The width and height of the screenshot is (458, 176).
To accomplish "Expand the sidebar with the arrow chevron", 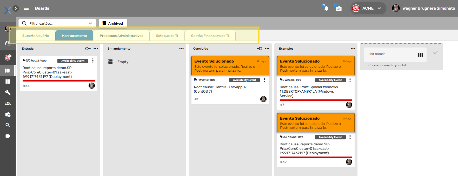I will 16,8.
